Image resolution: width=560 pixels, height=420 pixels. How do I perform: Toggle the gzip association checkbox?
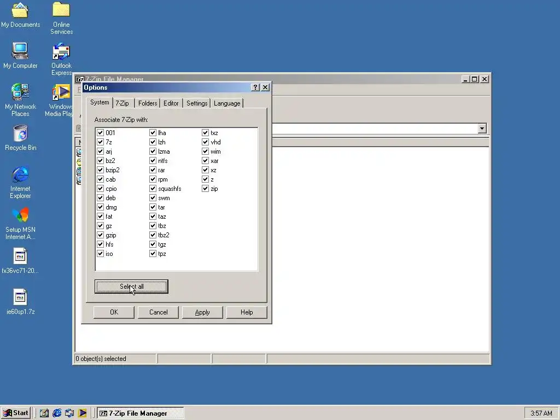tap(101, 235)
